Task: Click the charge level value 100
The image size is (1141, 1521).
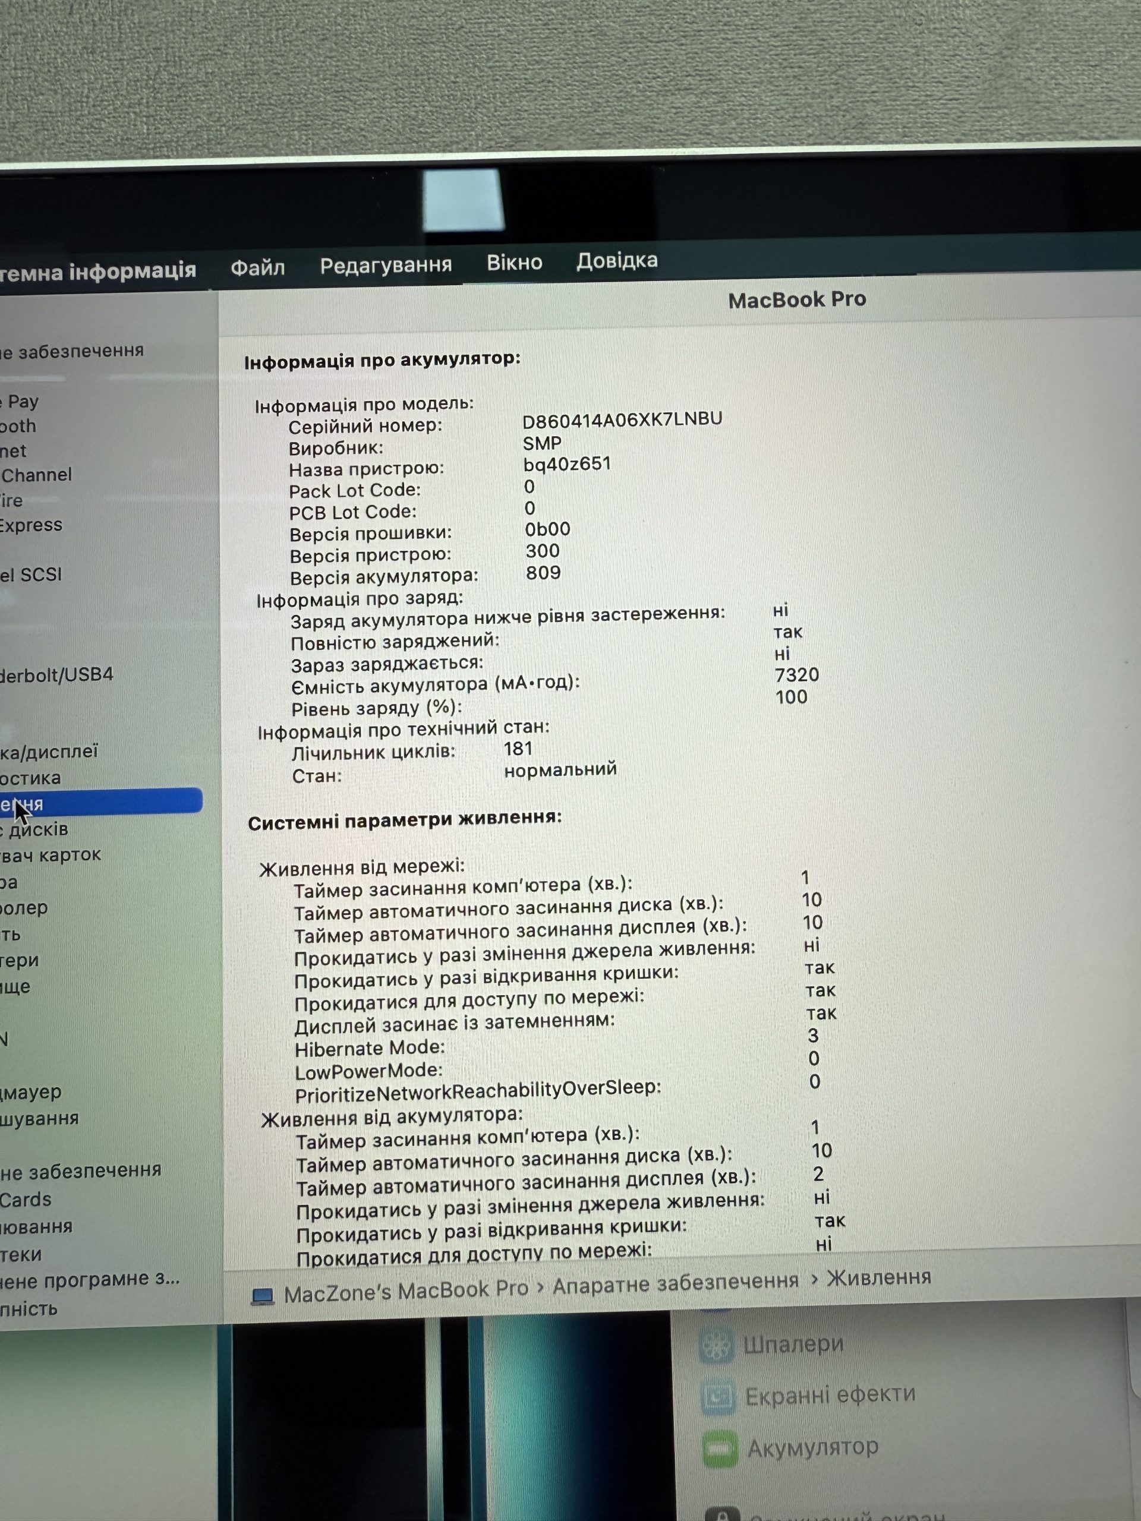Action: [x=792, y=698]
